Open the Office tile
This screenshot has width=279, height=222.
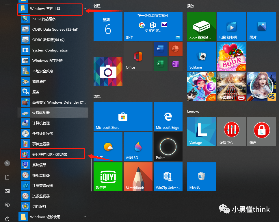(138, 56)
